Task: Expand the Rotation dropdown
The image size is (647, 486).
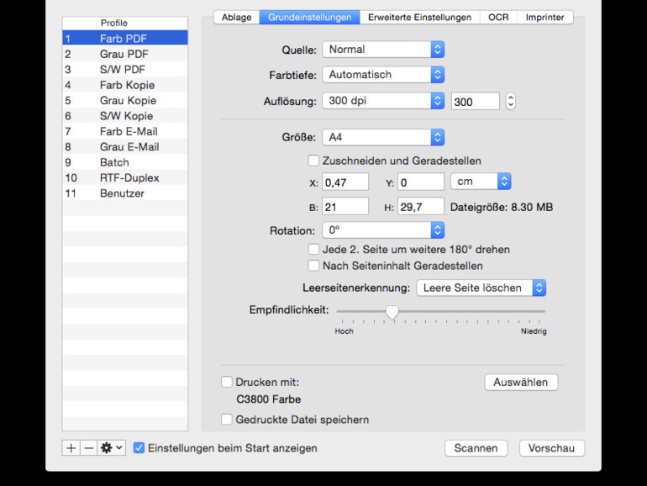Action: 383,230
